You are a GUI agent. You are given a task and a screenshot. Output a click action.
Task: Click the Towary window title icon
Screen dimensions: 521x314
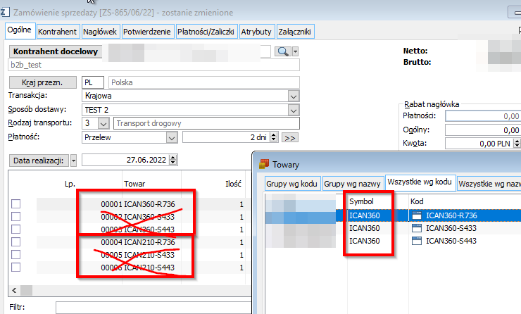click(x=265, y=165)
